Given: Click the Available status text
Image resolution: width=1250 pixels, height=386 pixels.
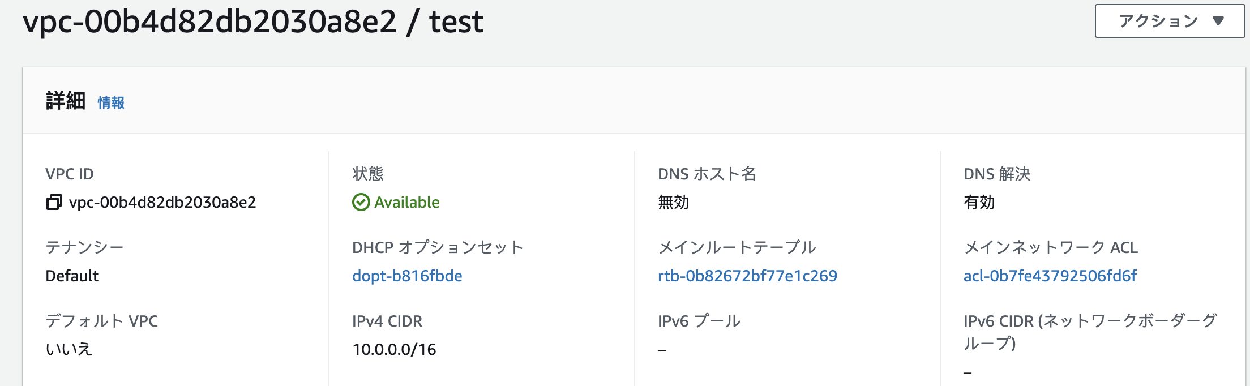Looking at the screenshot, I should click(406, 202).
